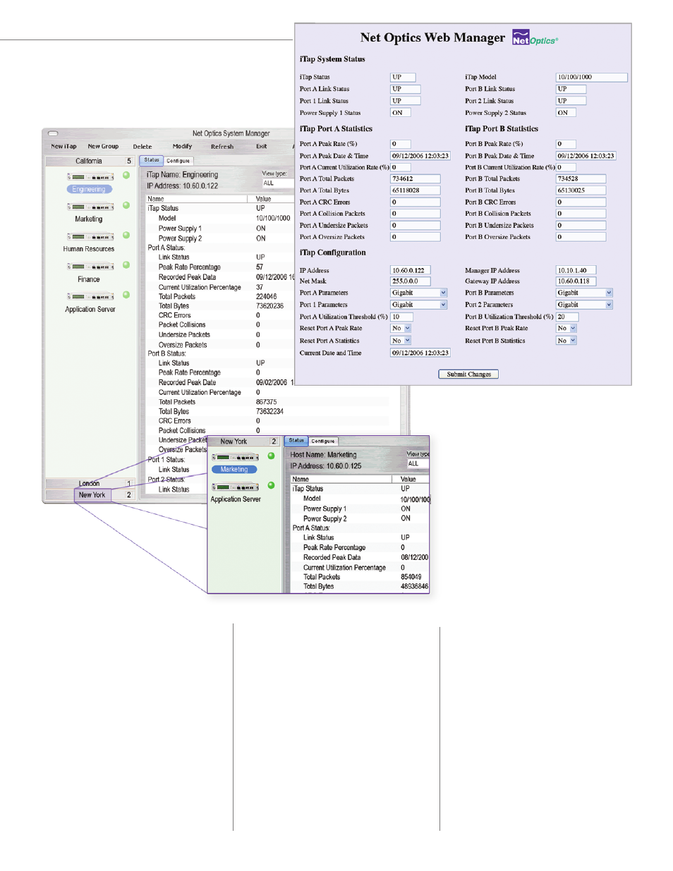
Task: Open Reset Port B Statistics dropdown
Action: [566, 341]
